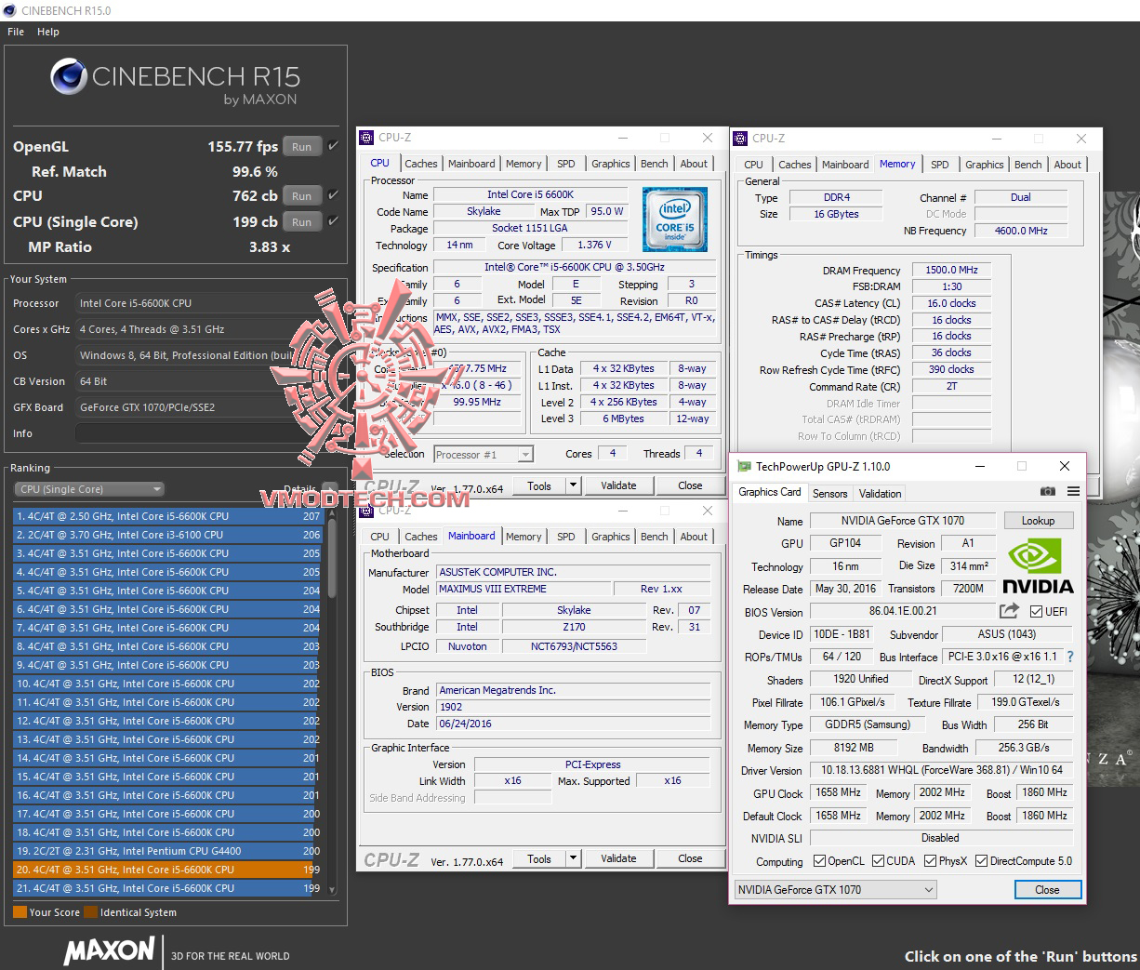Toggle the UEFI checkbox in GPU-Z
Viewport: 1140px width, 970px height.
[x=1035, y=611]
